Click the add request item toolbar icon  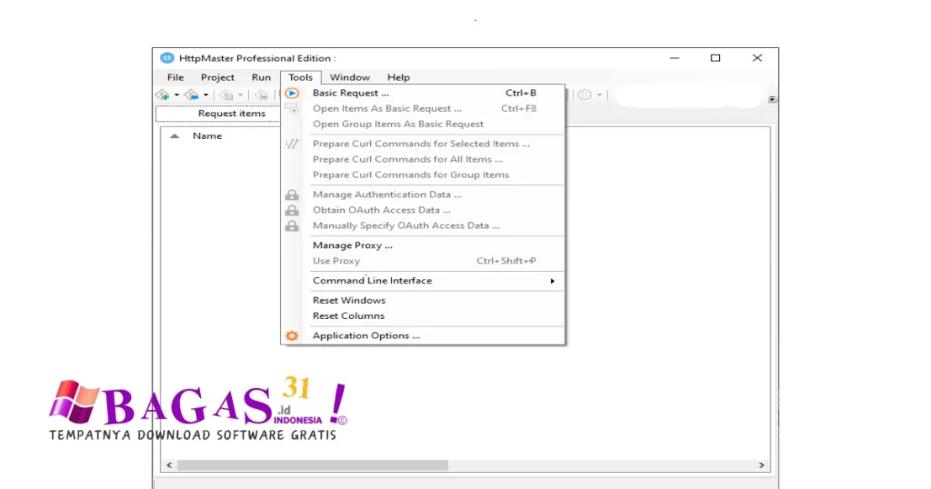tap(163, 95)
